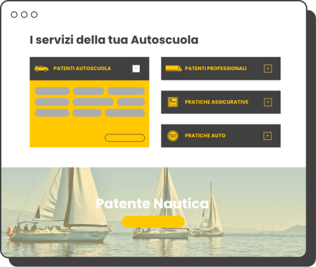
Task: Collapse the Patenti Autoscuola panel
Action: [136, 68]
